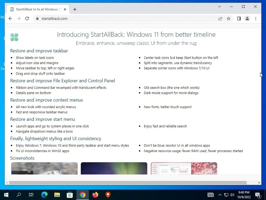Open the Windows Start menu
Viewport: 266px width, 200px height.
point(6,195)
